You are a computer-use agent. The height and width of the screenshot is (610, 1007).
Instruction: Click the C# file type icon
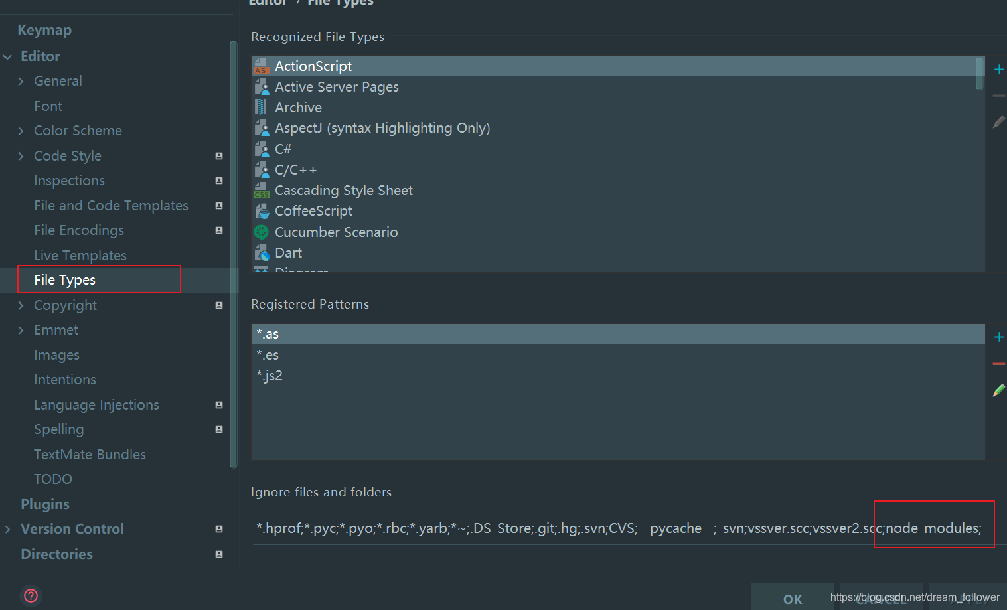pos(262,149)
